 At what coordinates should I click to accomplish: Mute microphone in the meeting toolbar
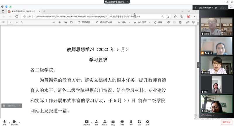click(4, 122)
